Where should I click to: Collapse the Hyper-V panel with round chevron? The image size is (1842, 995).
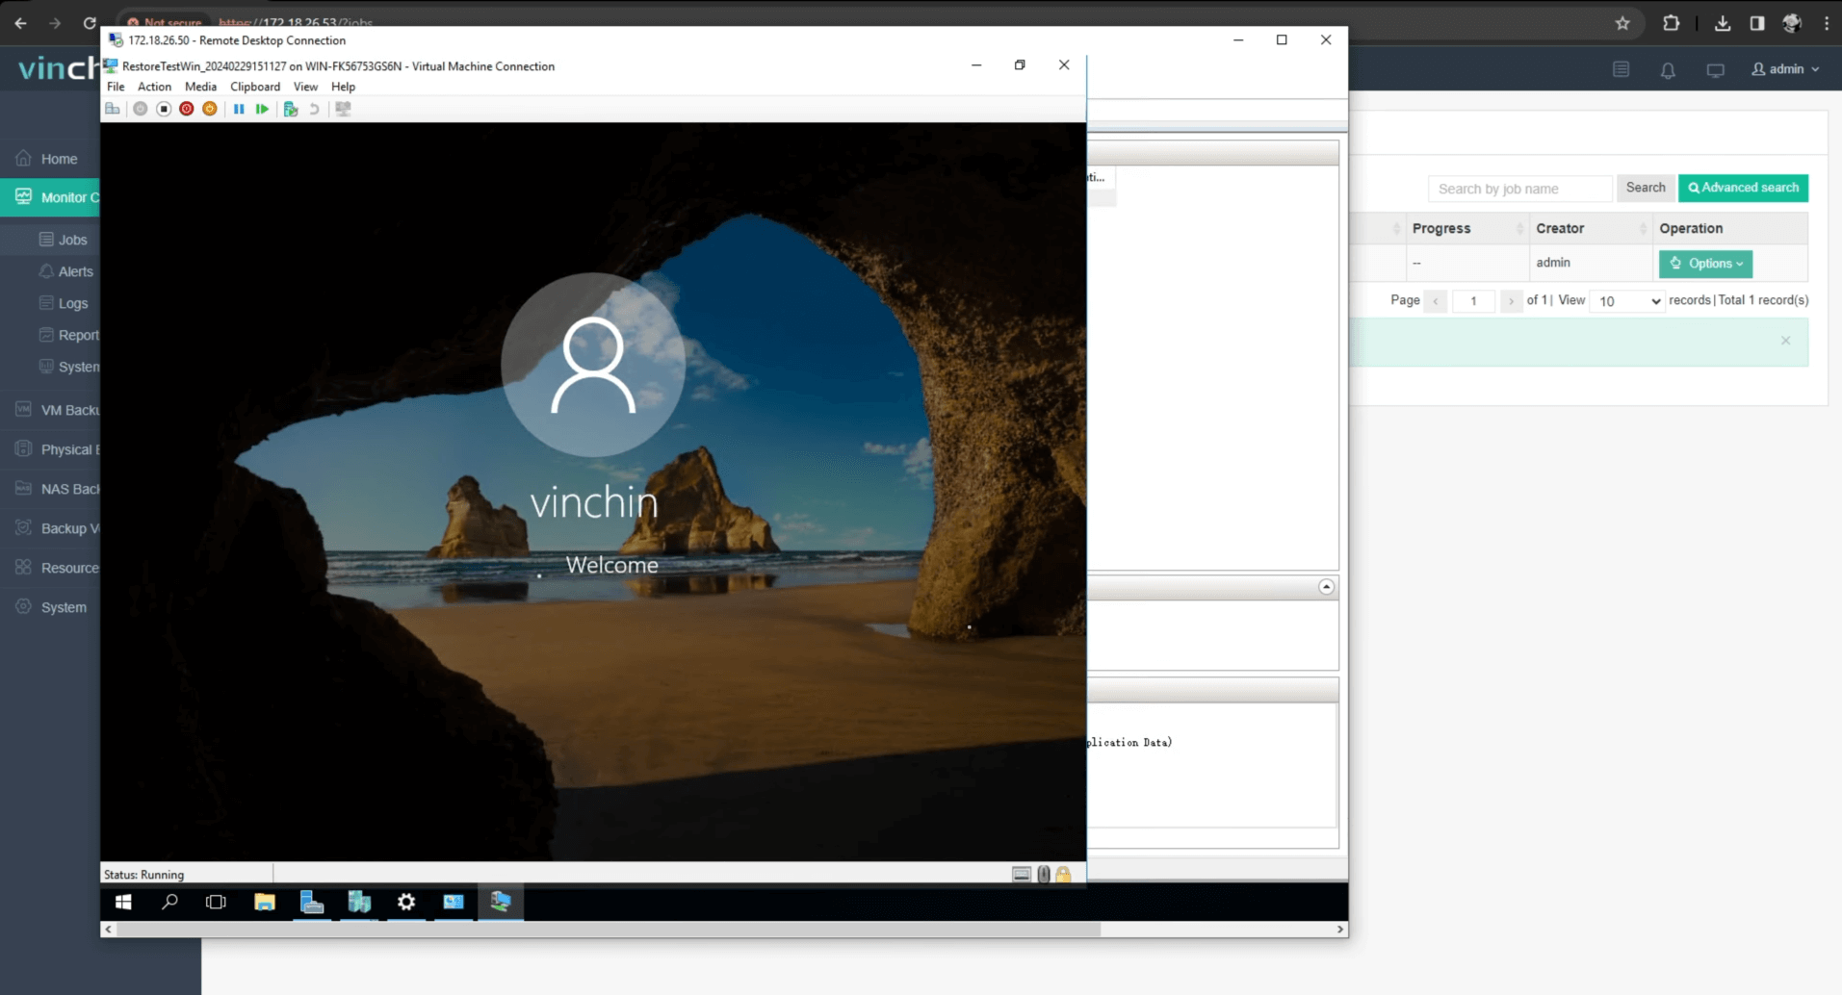[1326, 587]
